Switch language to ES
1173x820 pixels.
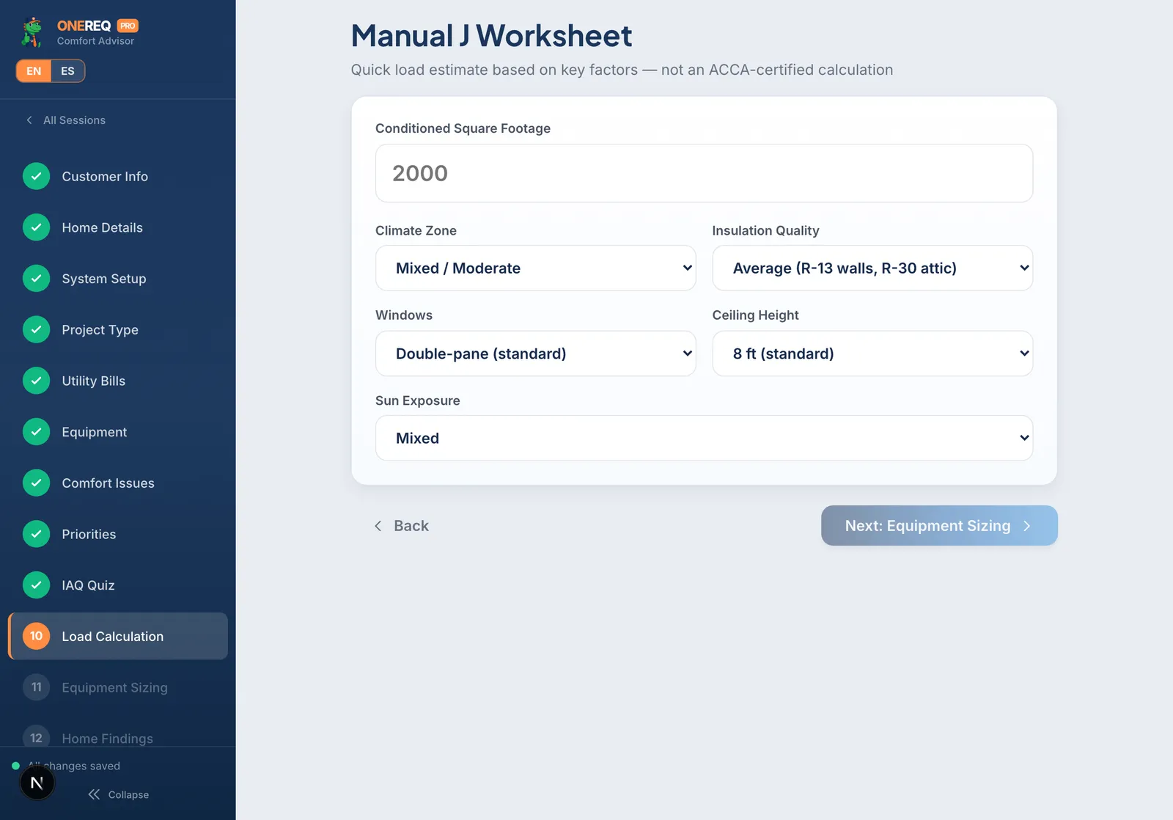(67, 71)
